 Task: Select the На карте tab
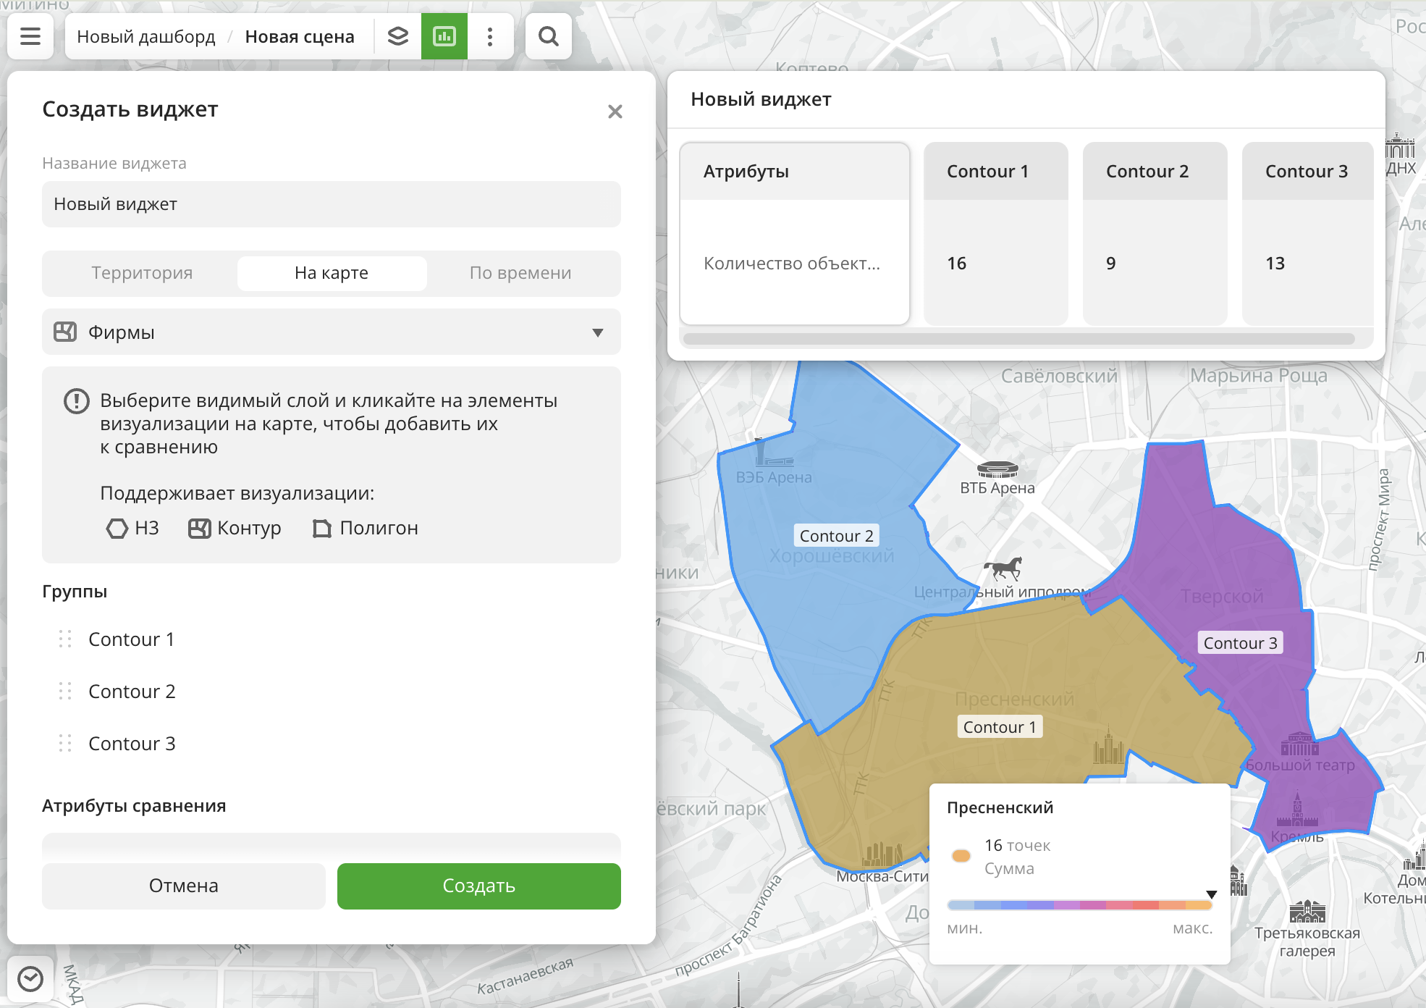[332, 273]
